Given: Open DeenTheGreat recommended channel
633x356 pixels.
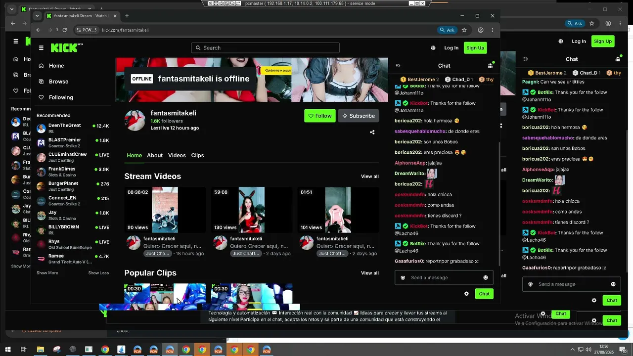Looking at the screenshot, I should [x=73, y=128].
